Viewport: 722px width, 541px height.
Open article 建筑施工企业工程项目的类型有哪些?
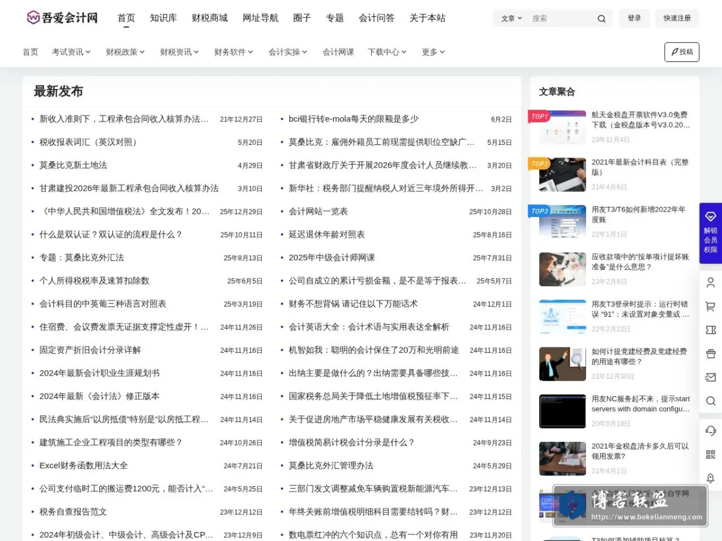point(111,442)
